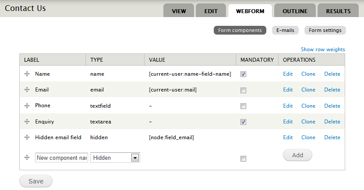Click the Save button
364x190 pixels.
36,181
